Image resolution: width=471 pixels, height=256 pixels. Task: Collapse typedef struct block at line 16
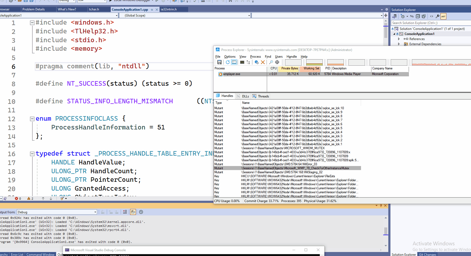[x=32, y=154]
